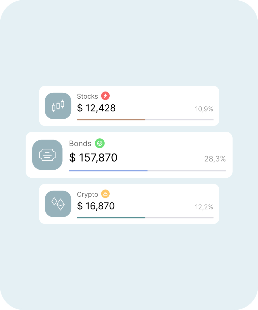
Task: Click the red lightning badge beside Stocks
Action: pos(105,96)
